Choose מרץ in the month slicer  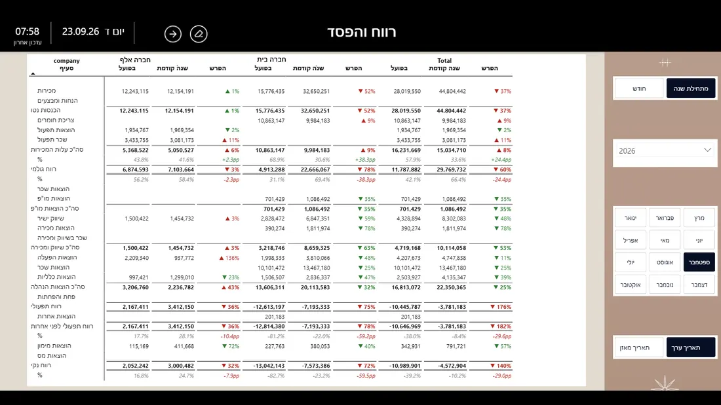[x=699, y=218]
